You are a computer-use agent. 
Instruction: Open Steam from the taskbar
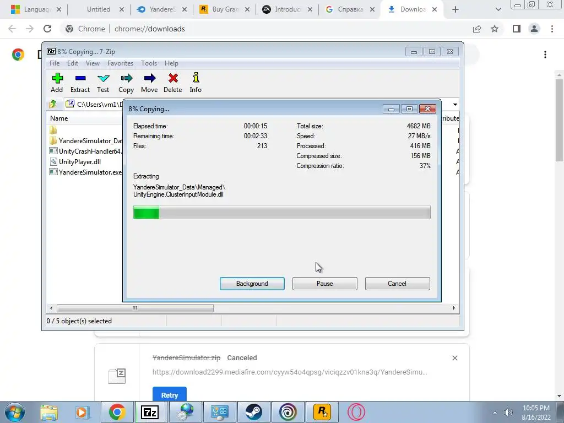[253, 412]
